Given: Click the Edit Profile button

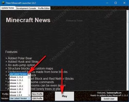Looking at the screenshot, I should coord(37,98).
